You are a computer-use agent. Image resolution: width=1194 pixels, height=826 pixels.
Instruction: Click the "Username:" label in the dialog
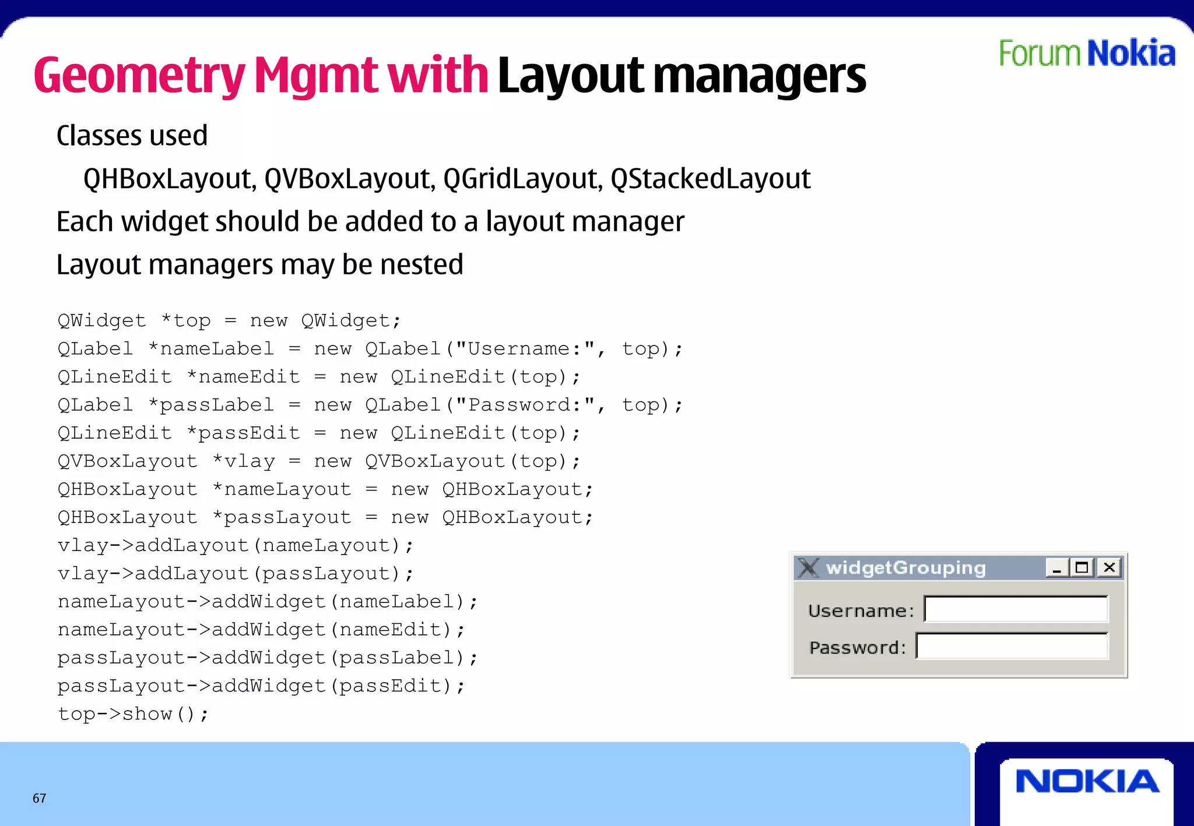(861, 610)
